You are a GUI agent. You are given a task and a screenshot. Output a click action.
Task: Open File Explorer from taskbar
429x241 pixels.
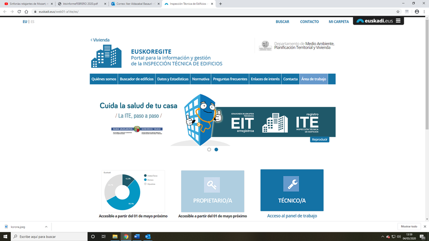point(115,237)
